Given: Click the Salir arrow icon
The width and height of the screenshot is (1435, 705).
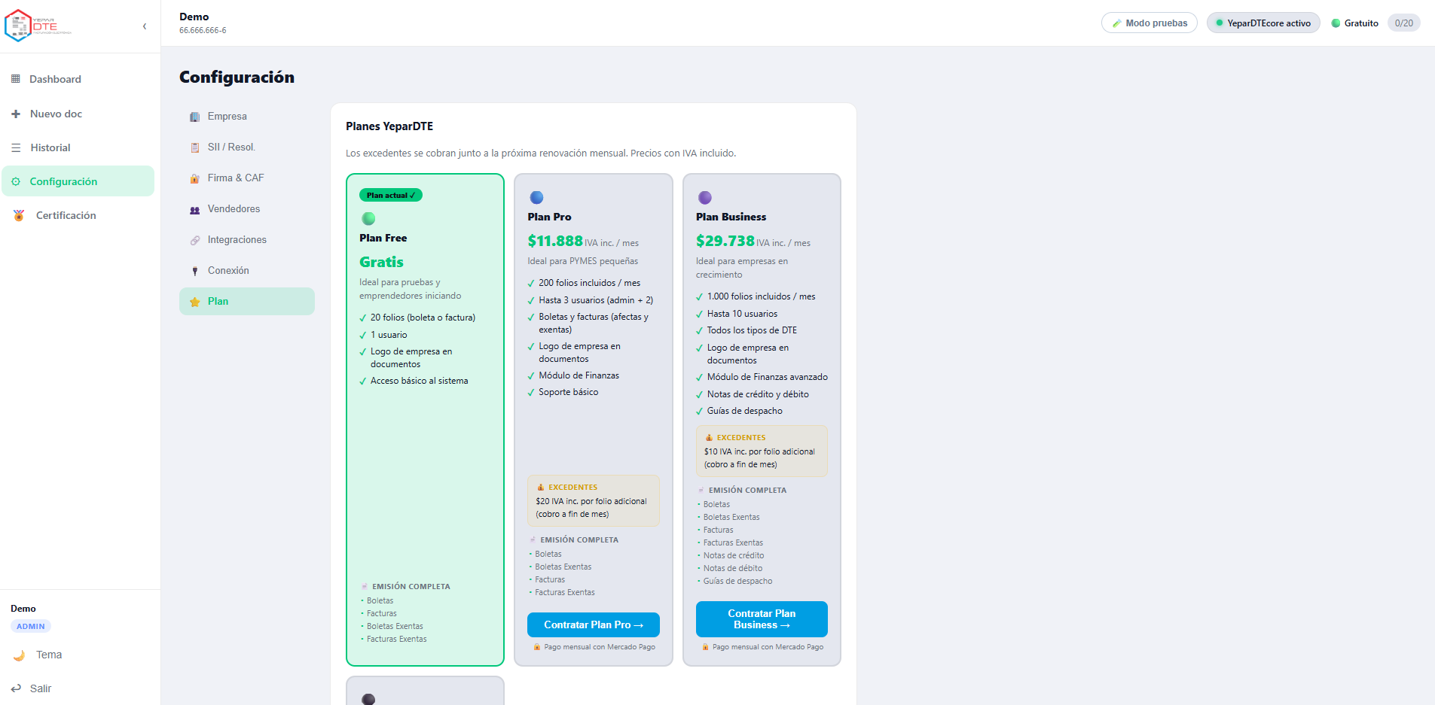Looking at the screenshot, I should [16, 688].
